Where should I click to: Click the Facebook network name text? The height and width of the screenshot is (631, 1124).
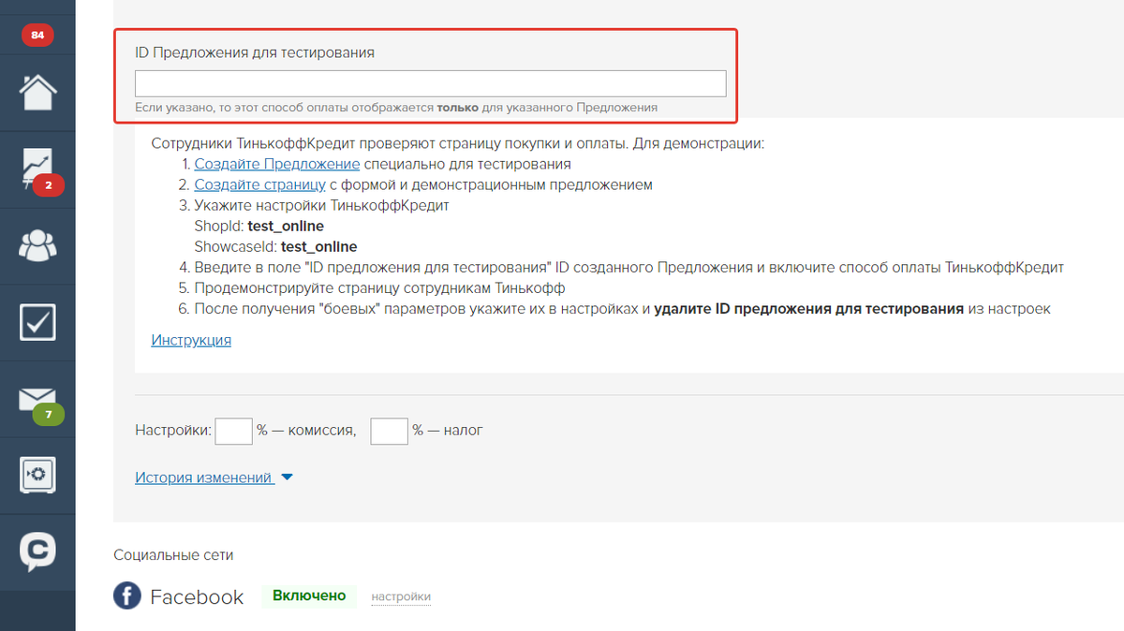(x=197, y=596)
